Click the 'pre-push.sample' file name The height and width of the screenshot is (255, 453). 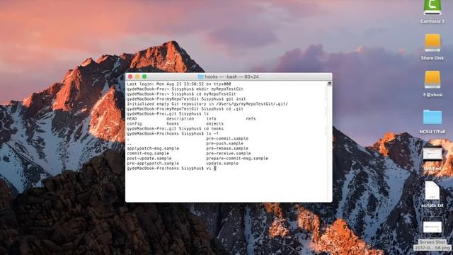pos(225,143)
